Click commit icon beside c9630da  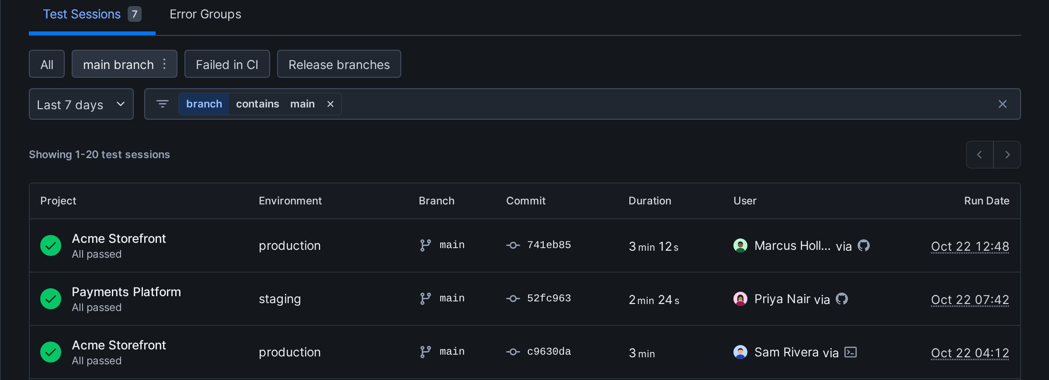(513, 352)
